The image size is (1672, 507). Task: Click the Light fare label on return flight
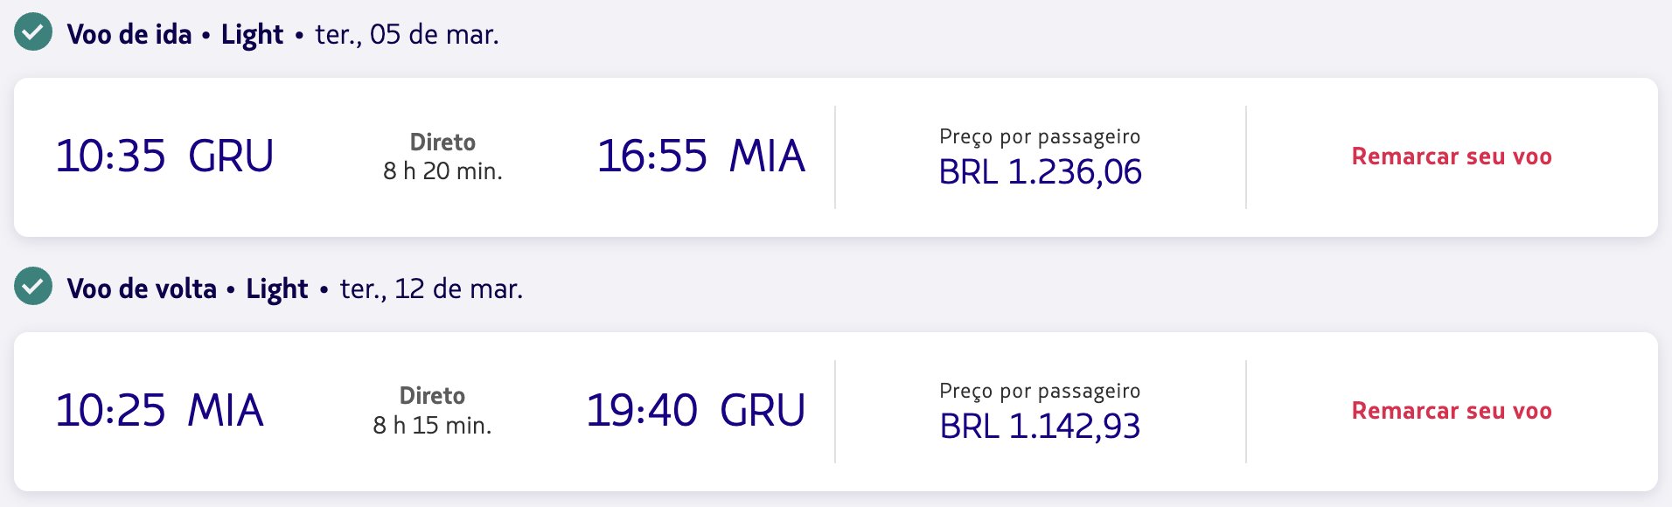click(x=276, y=289)
